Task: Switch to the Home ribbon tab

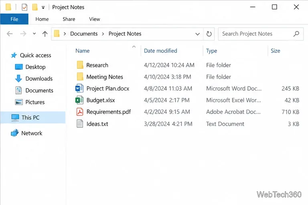Action: pyautogui.click(x=42, y=19)
